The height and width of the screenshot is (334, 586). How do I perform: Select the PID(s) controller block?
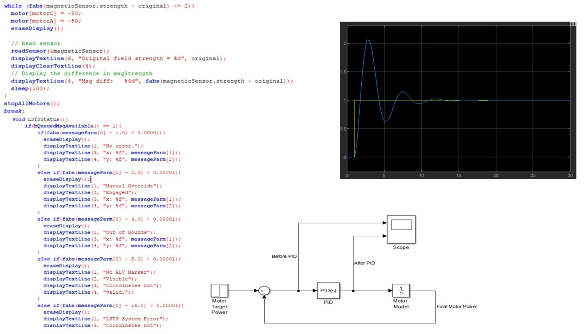pyautogui.click(x=328, y=291)
